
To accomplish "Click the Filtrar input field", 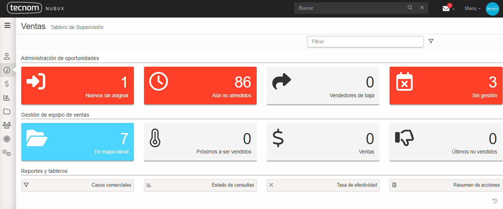I will point(365,42).
